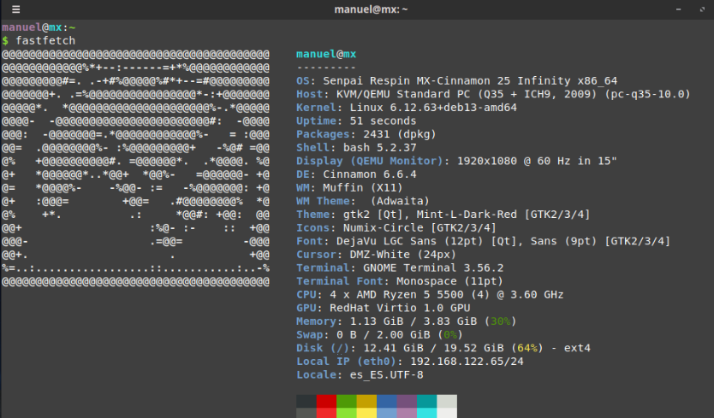The height and width of the screenshot is (418, 714).
Task: Click the WM Theme value (Adwaita)
Action: tap(400, 201)
